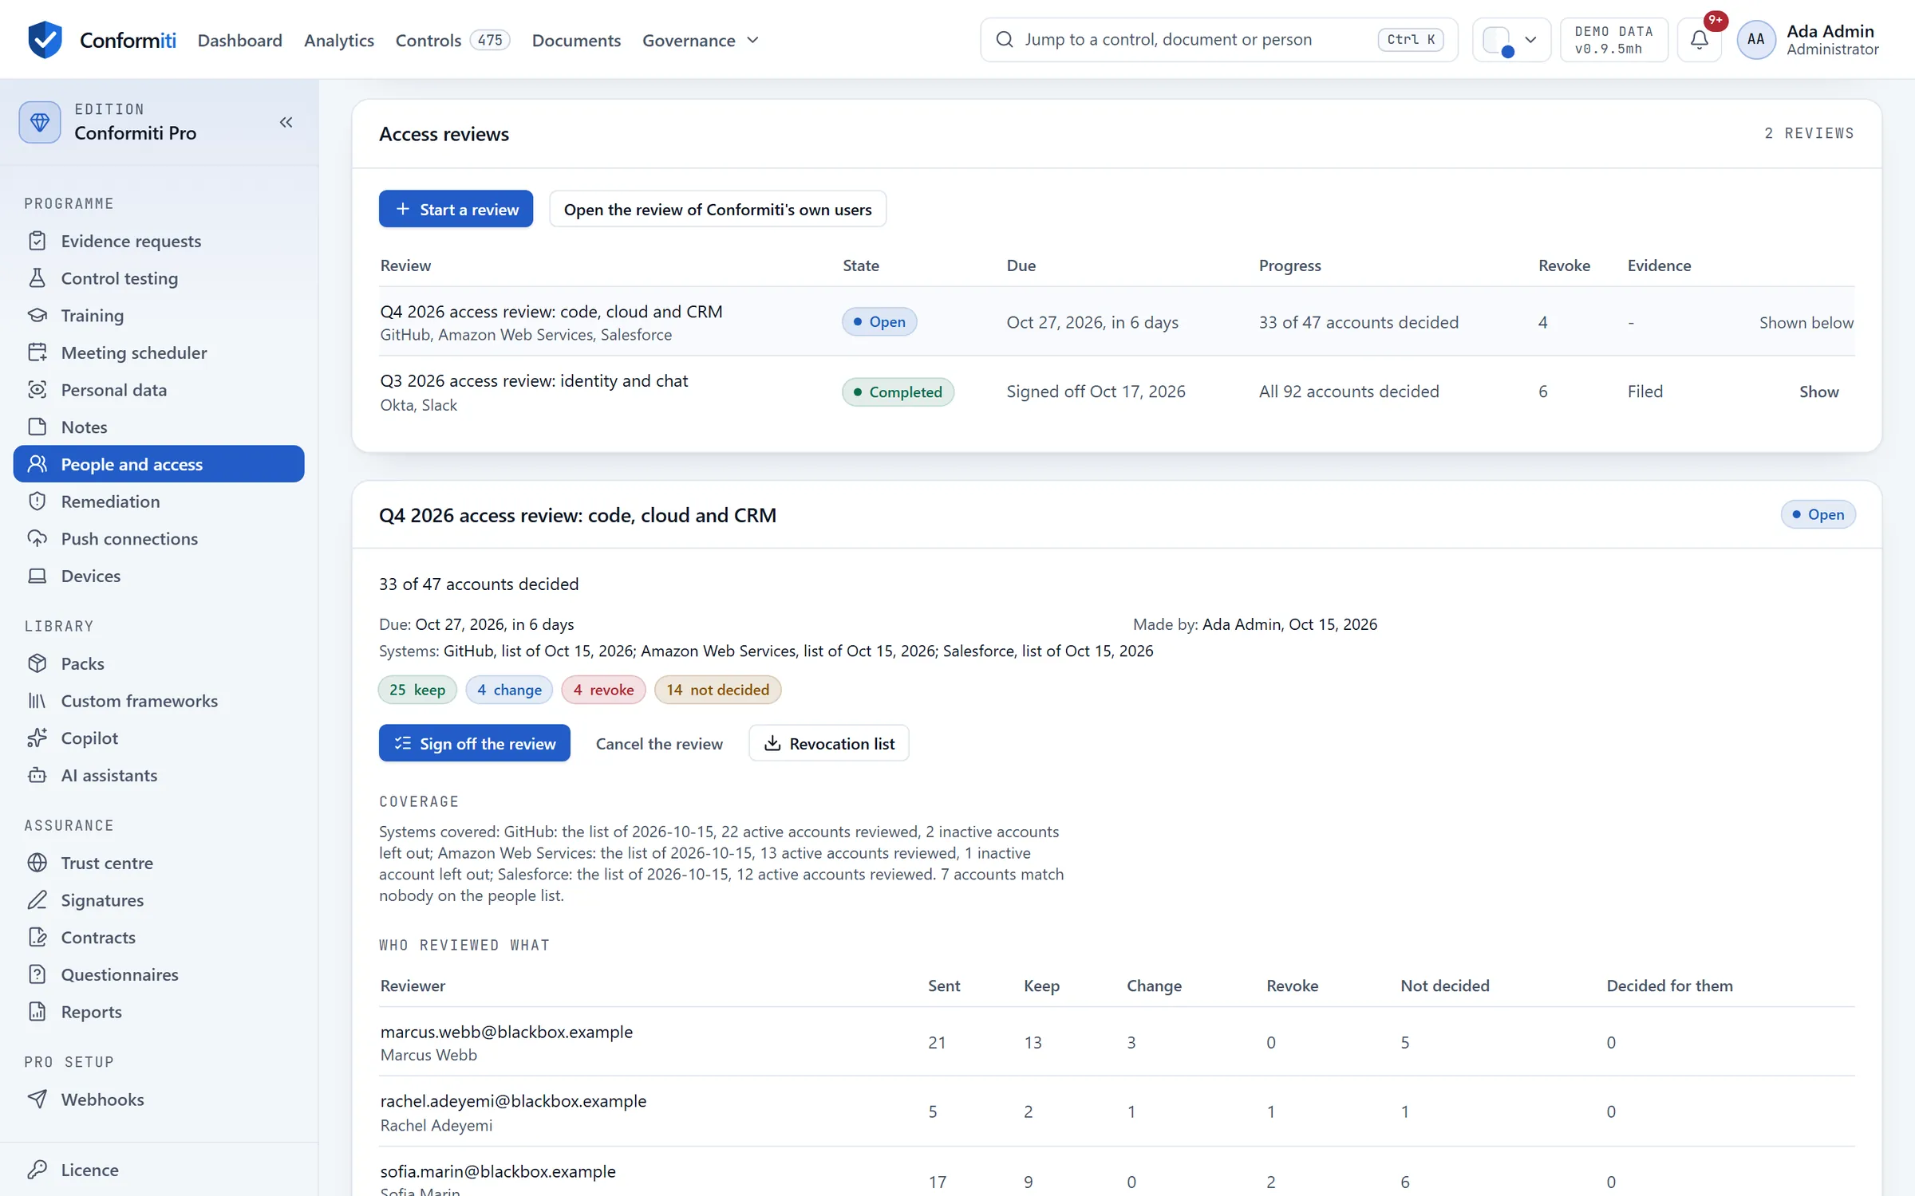Select Q3 2026 access review row title
Viewport: 1915px width, 1196px height.
point(534,380)
